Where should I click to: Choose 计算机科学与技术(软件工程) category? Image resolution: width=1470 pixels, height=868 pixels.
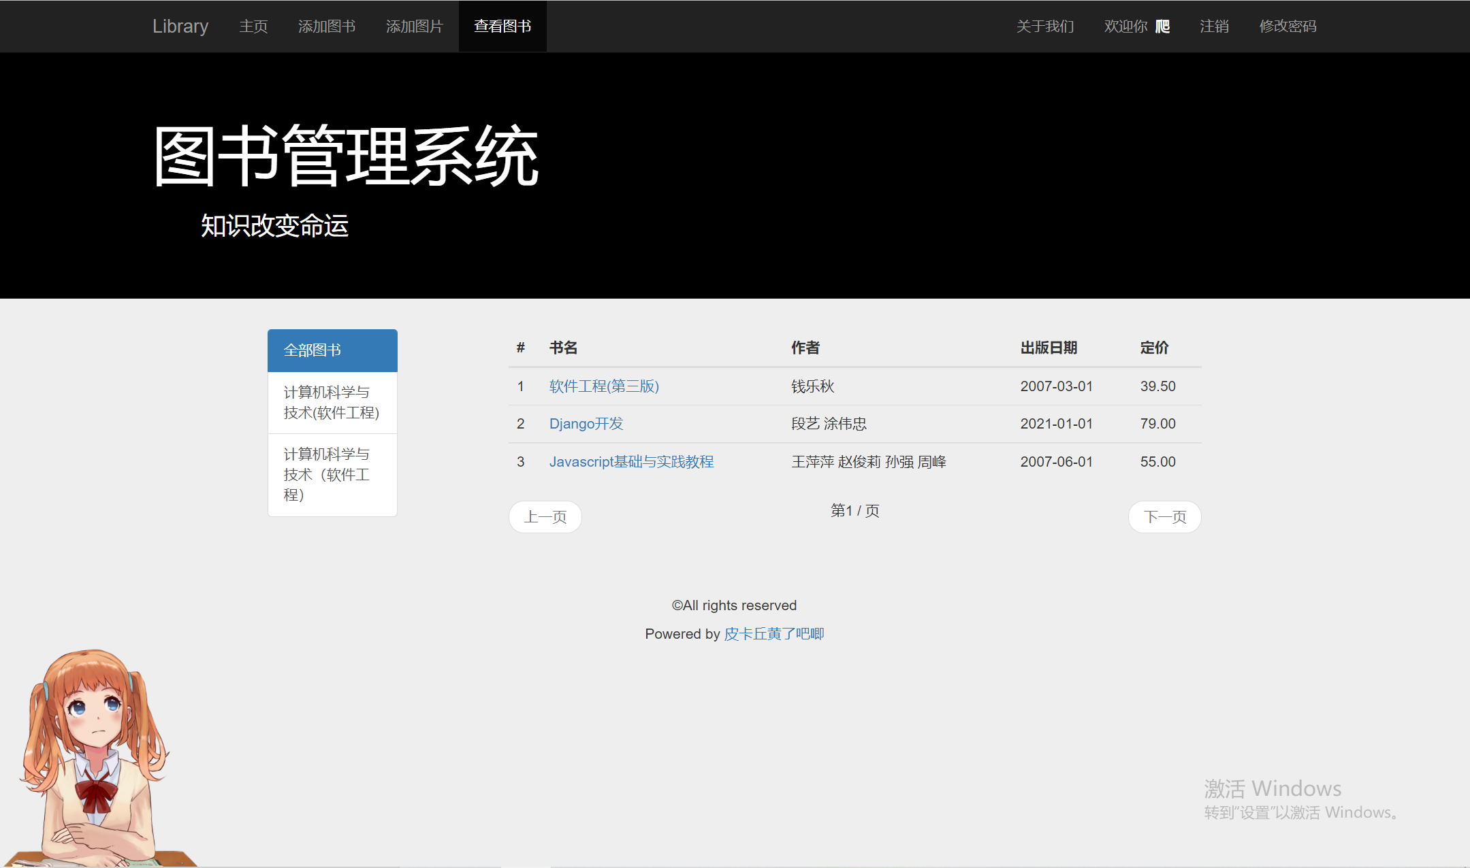(x=332, y=403)
